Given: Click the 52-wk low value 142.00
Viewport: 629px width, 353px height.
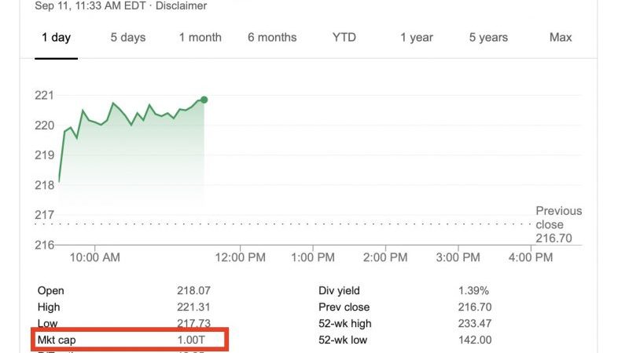Looking at the screenshot, I should pyautogui.click(x=475, y=340).
